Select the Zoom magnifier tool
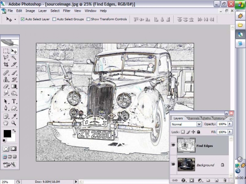The image size is (246, 184). coord(14,123)
